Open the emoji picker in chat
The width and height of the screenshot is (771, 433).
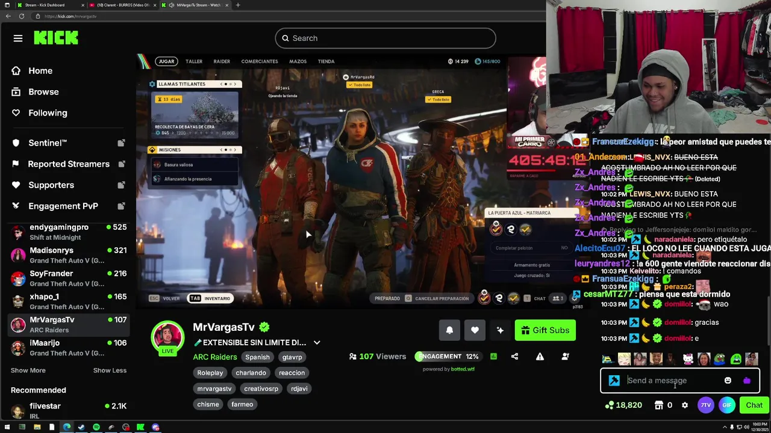[728, 381]
